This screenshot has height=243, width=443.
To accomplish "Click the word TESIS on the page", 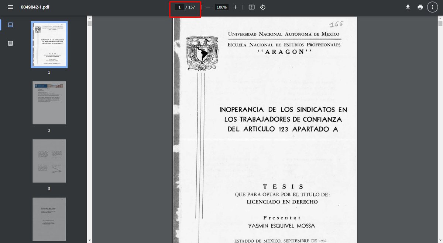I will 283,187.
